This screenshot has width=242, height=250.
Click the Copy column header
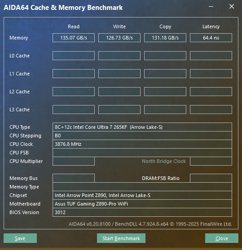click(x=165, y=26)
